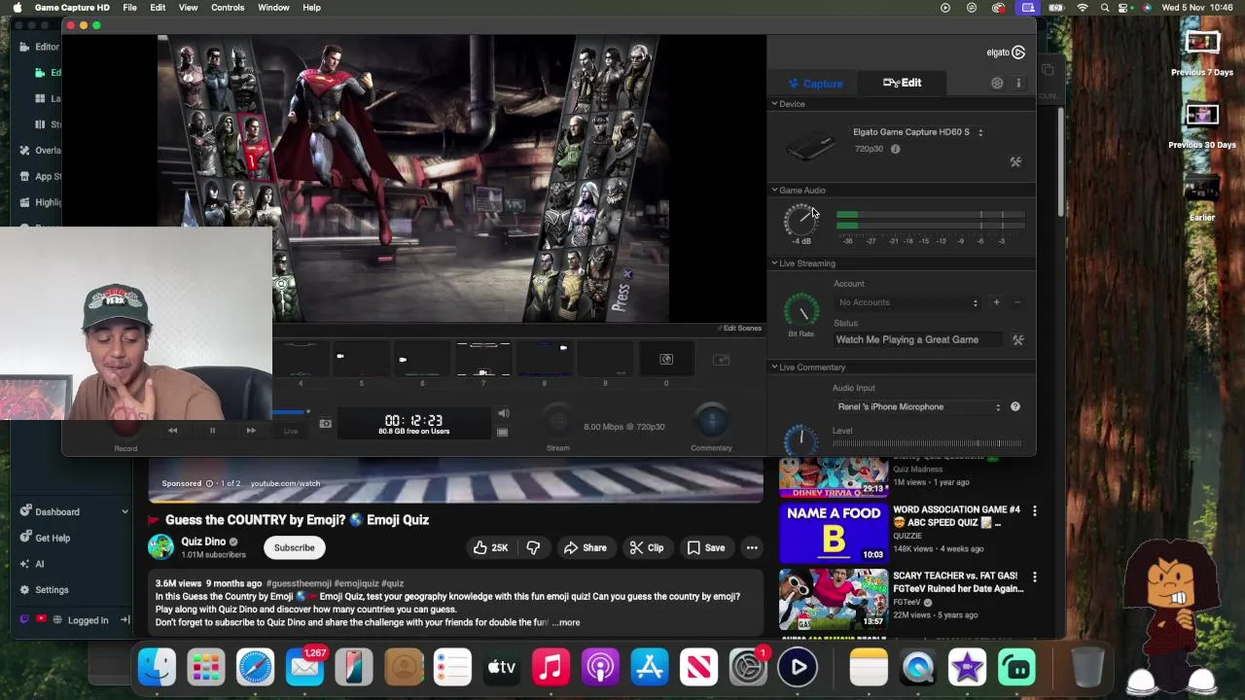Open App Store from the Dock

(649, 667)
